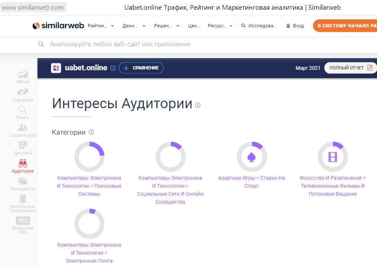Click the www.similarweb.com address text

pyautogui.click(x=33, y=8)
